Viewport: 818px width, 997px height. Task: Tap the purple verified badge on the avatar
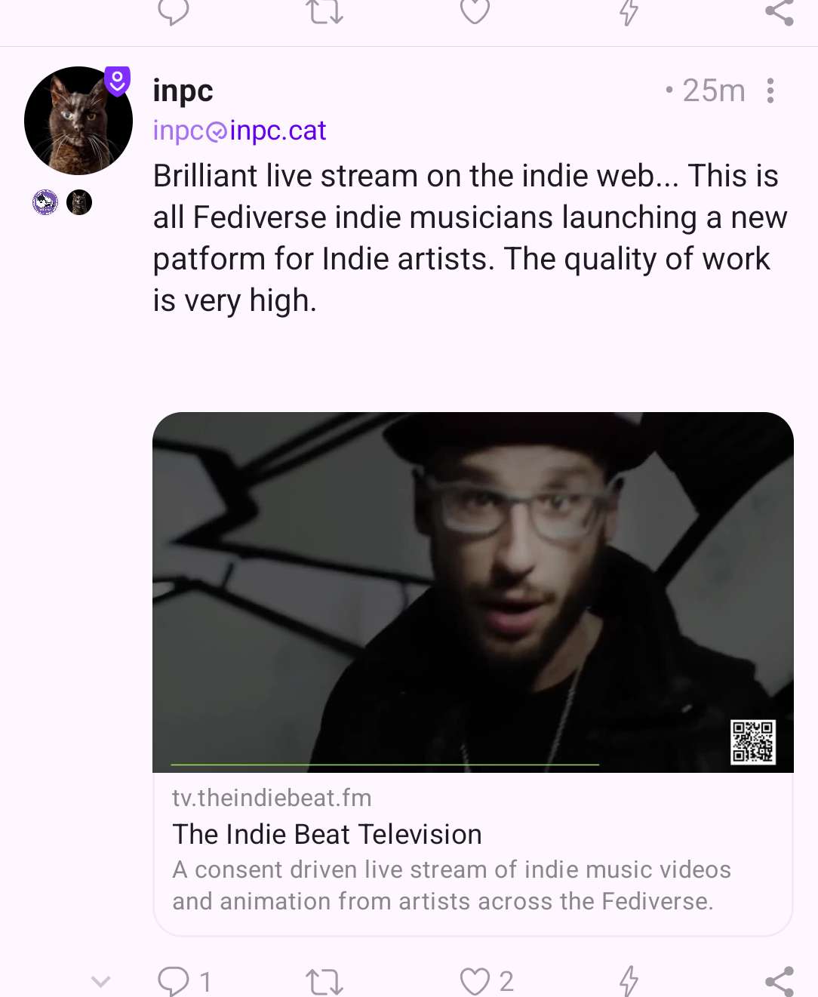point(117,81)
